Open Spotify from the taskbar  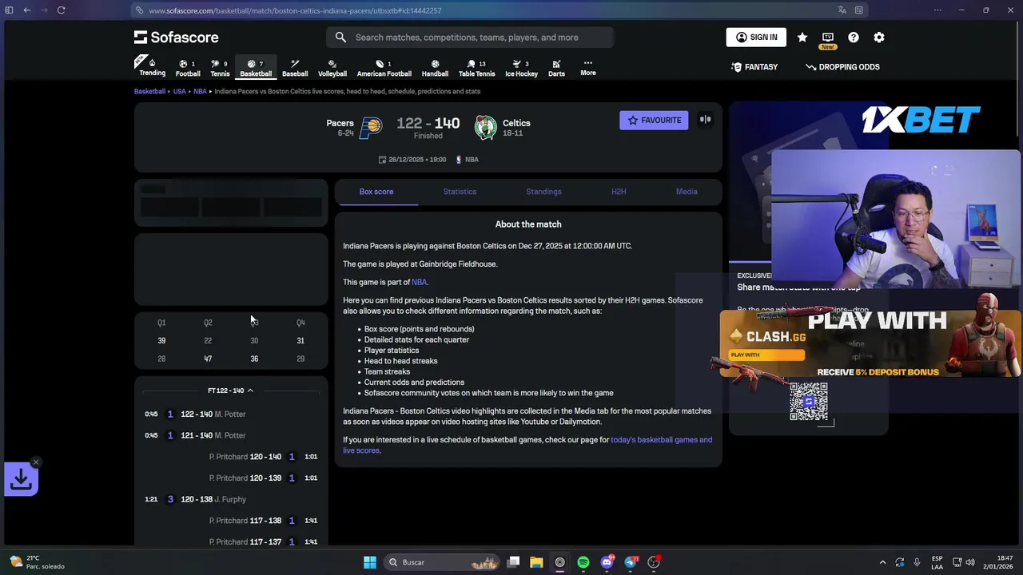point(583,562)
